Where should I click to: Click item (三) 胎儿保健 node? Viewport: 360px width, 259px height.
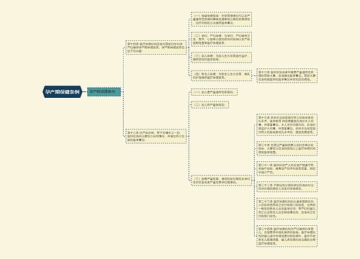221,58
